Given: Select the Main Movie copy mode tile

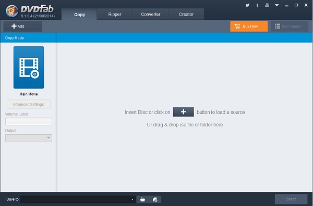Looking at the screenshot, I should pyautogui.click(x=29, y=68).
